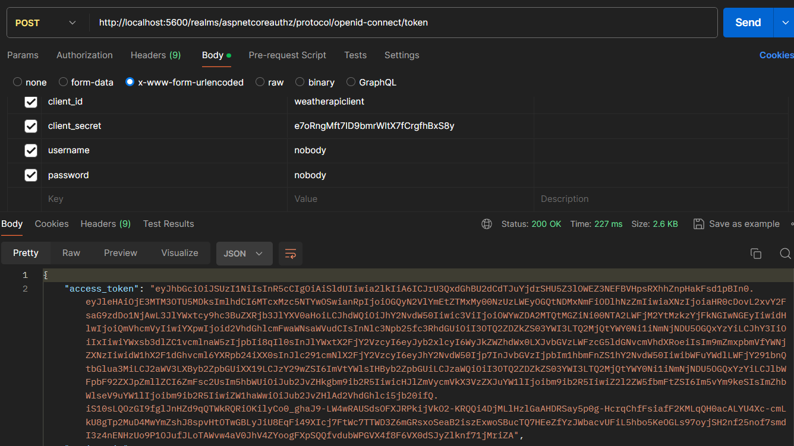
Task: Switch to the Params tab
Action: (23, 55)
